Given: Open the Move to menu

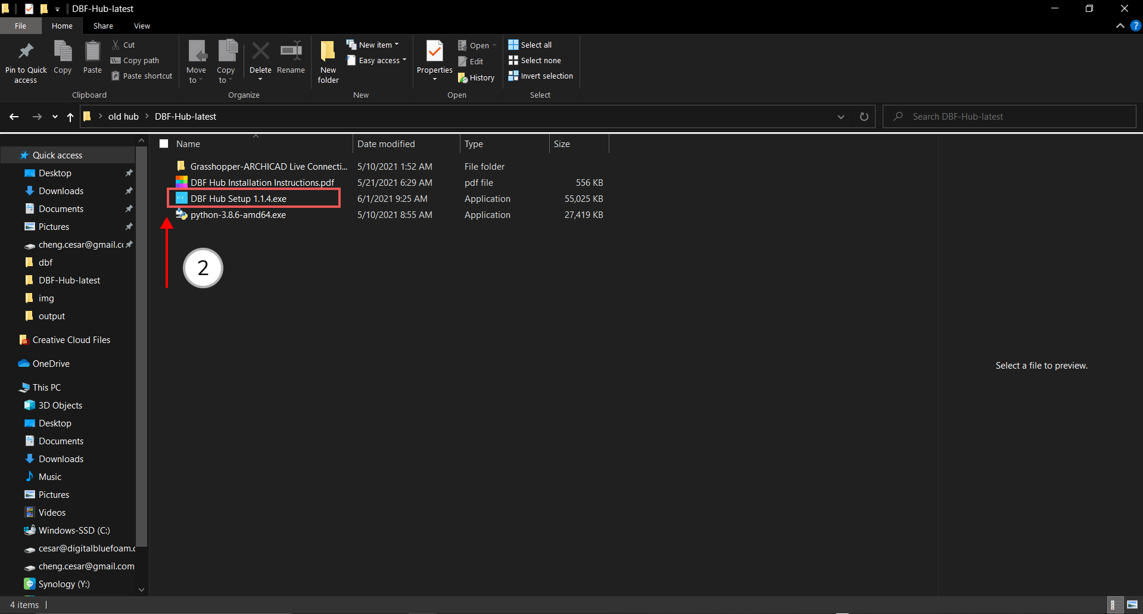Looking at the screenshot, I should [x=196, y=61].
